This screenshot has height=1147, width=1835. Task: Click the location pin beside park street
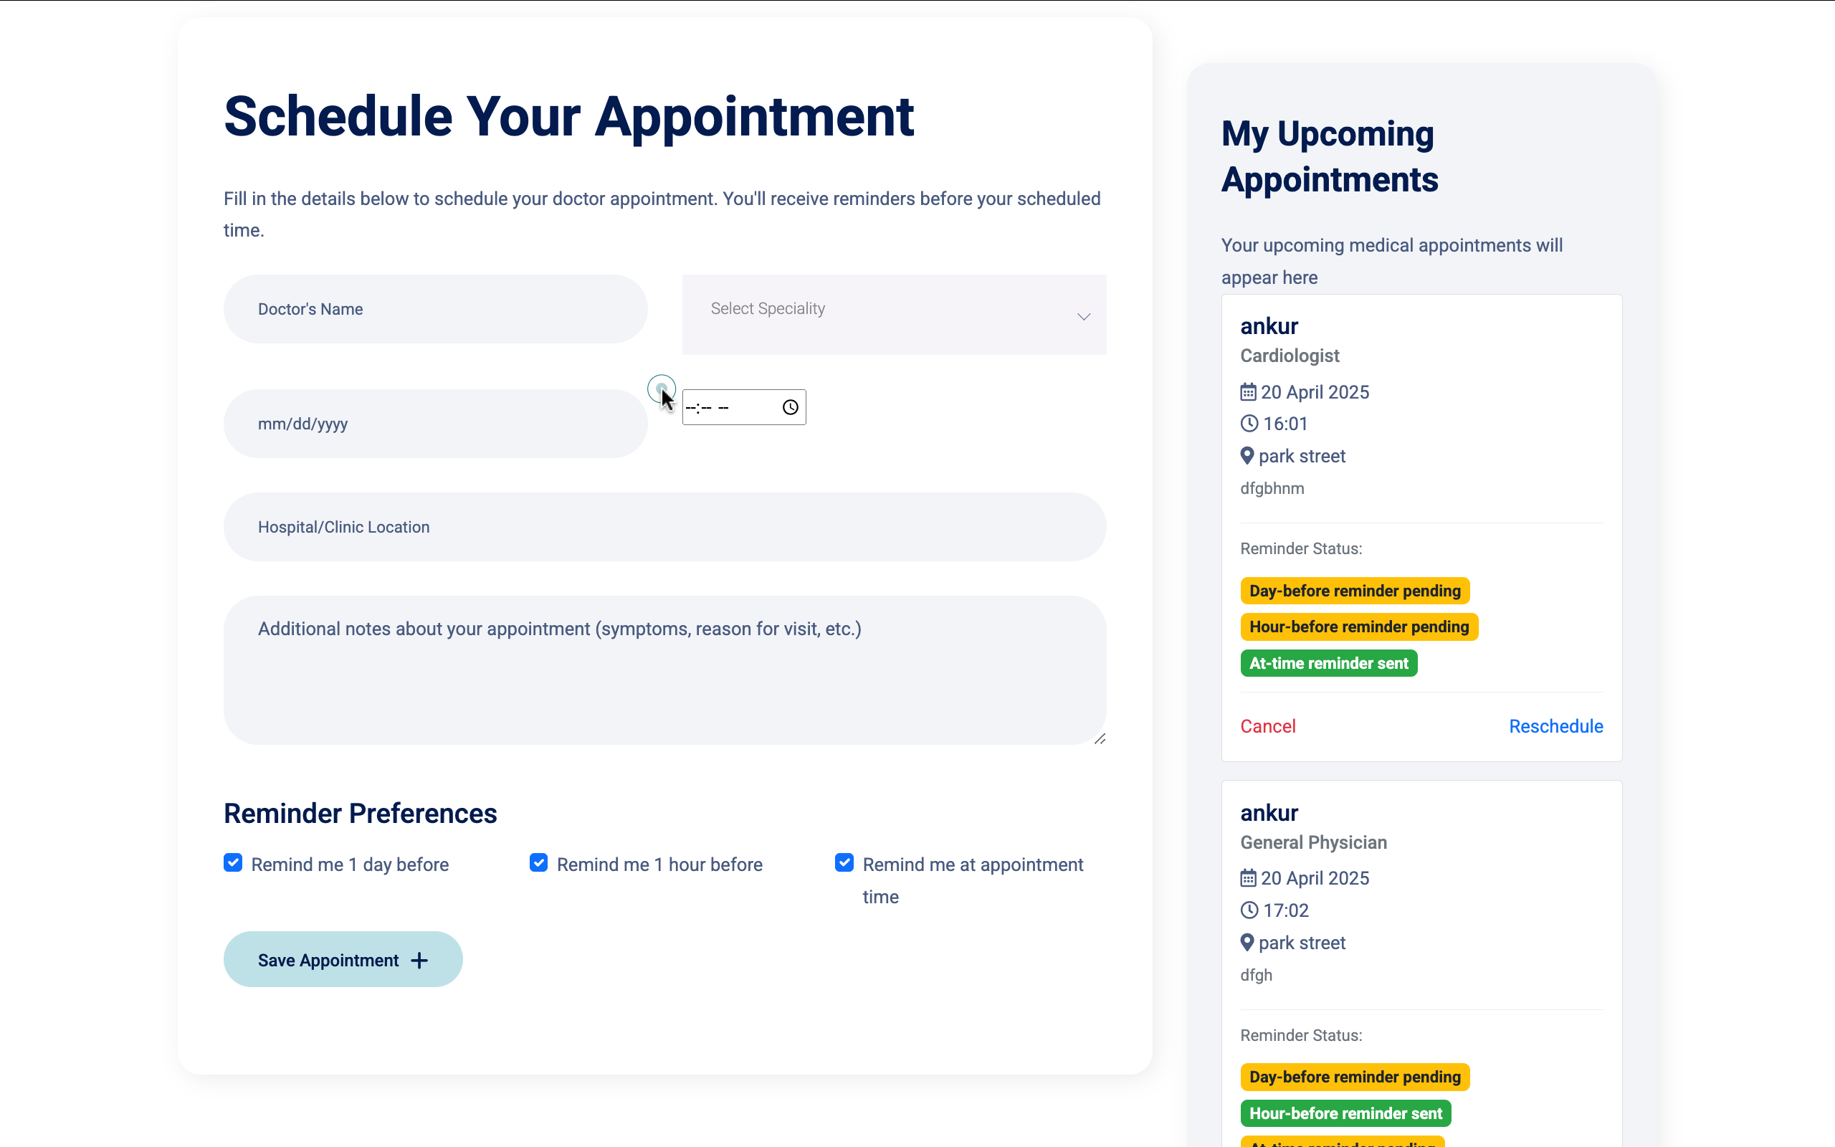coord(1247,456)
